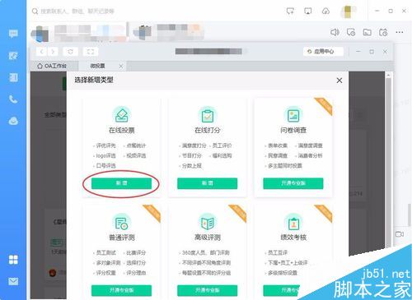412x300 pixels.
Task: Click the 绩效考核 badge icon
Action: 293,223
